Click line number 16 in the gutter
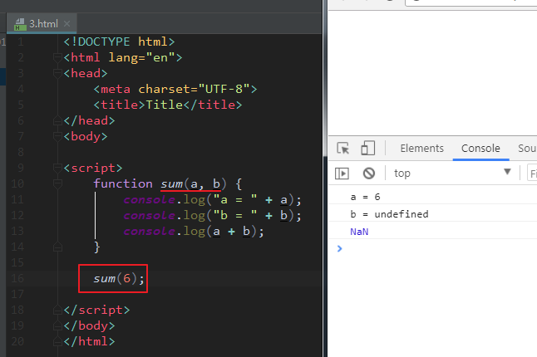 point(17,278)
